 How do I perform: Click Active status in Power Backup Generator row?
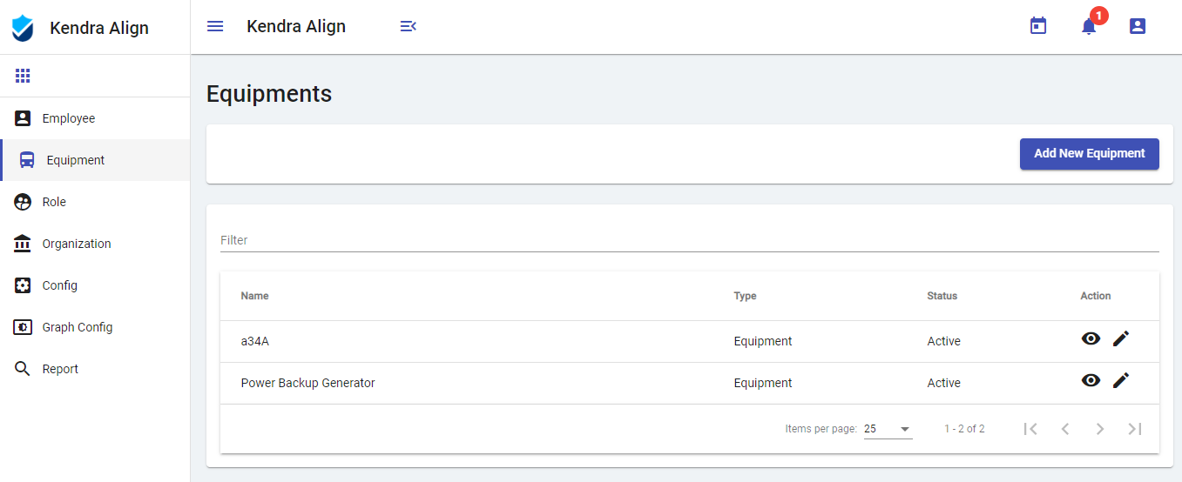(944, 383)
